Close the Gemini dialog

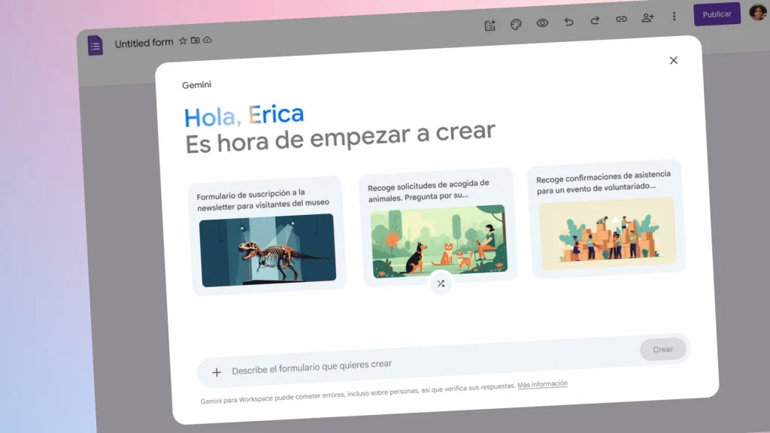tap(674, 61)
